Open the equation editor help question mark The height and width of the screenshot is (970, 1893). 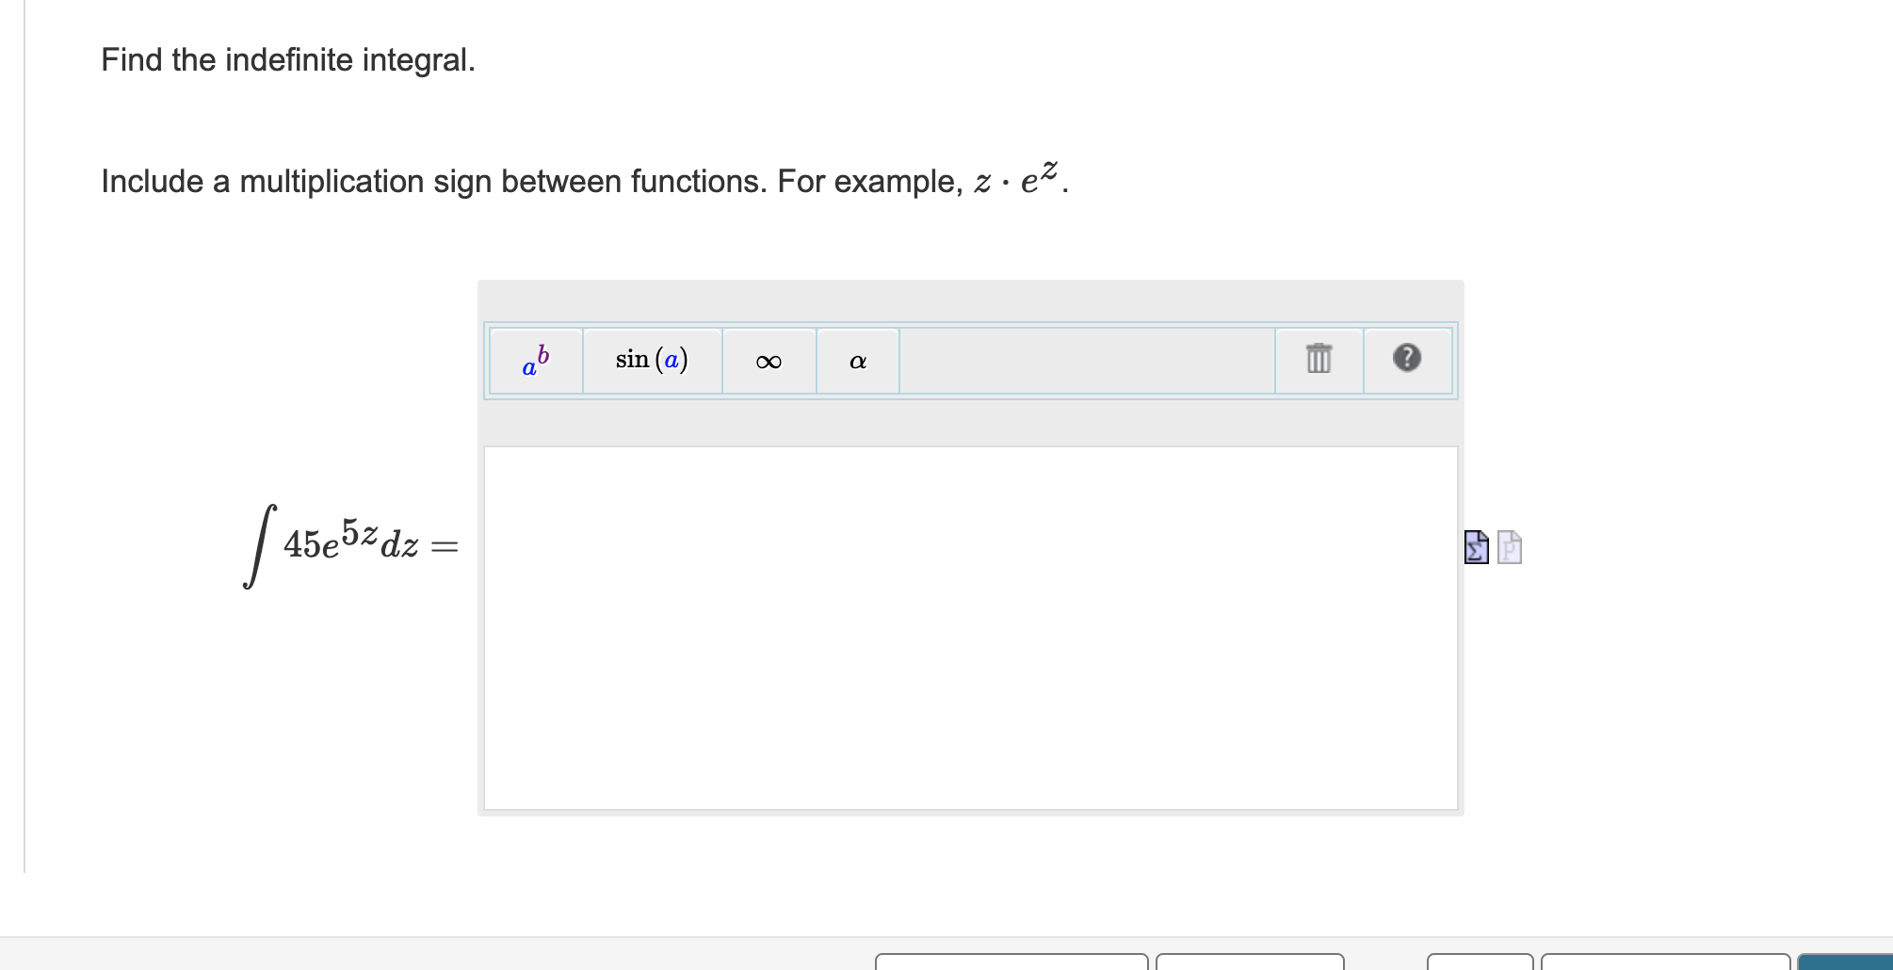pyautogui.click(x=1406, y=360)
